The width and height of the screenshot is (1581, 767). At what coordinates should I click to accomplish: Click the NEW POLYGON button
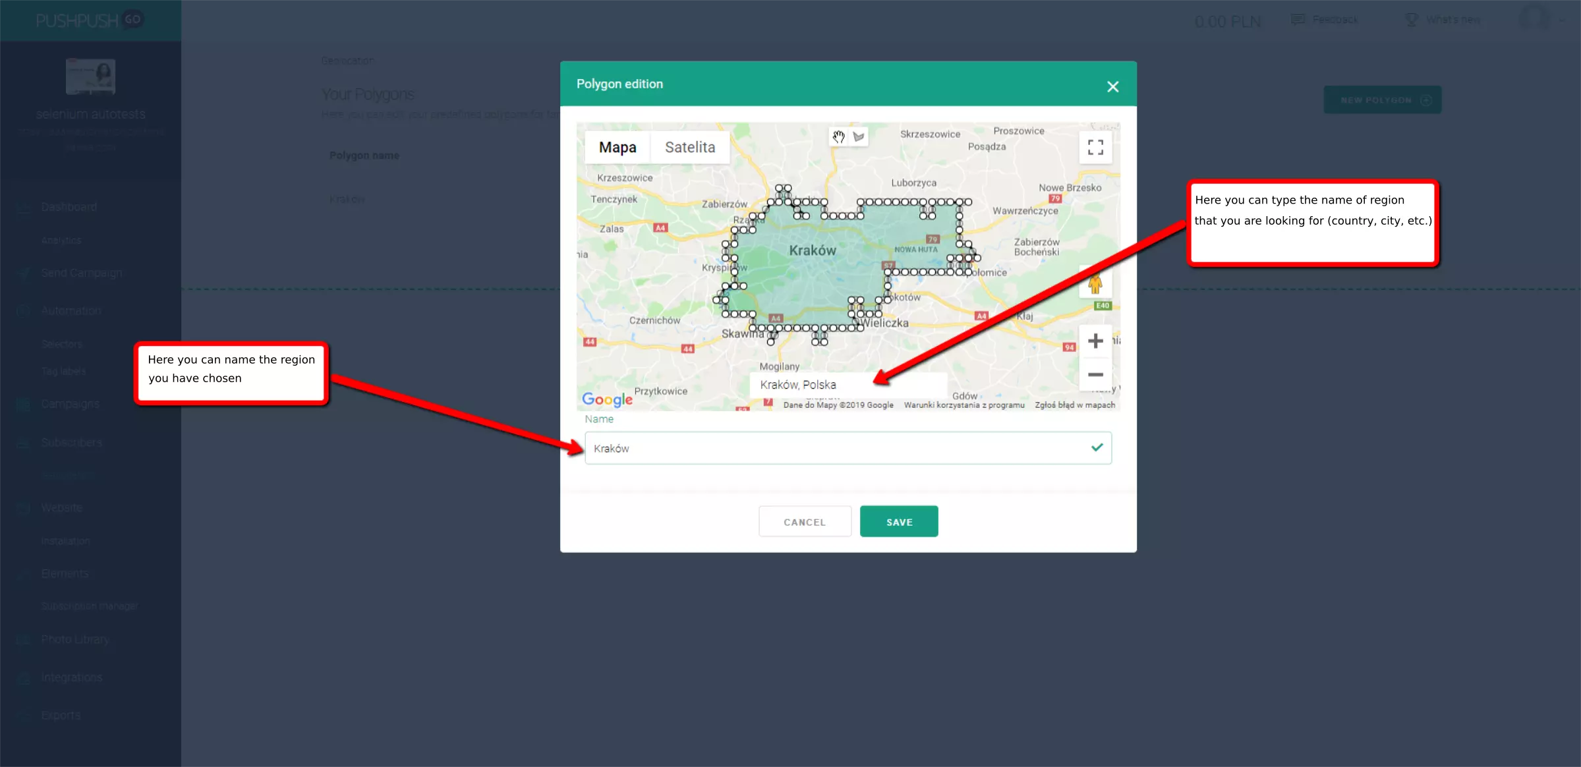(1383, 100)
